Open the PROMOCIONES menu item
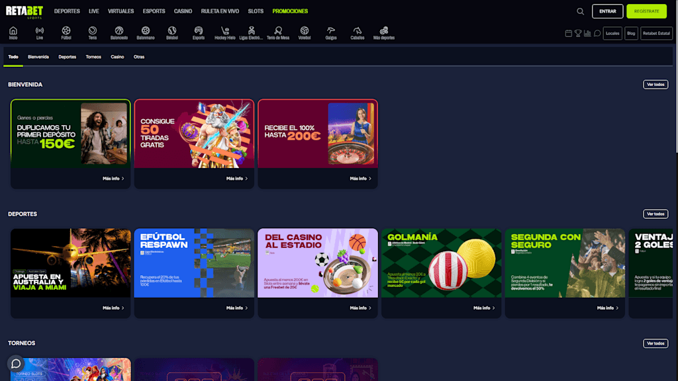This screenshot has height=381, width=678. click(x=291, y=11)
